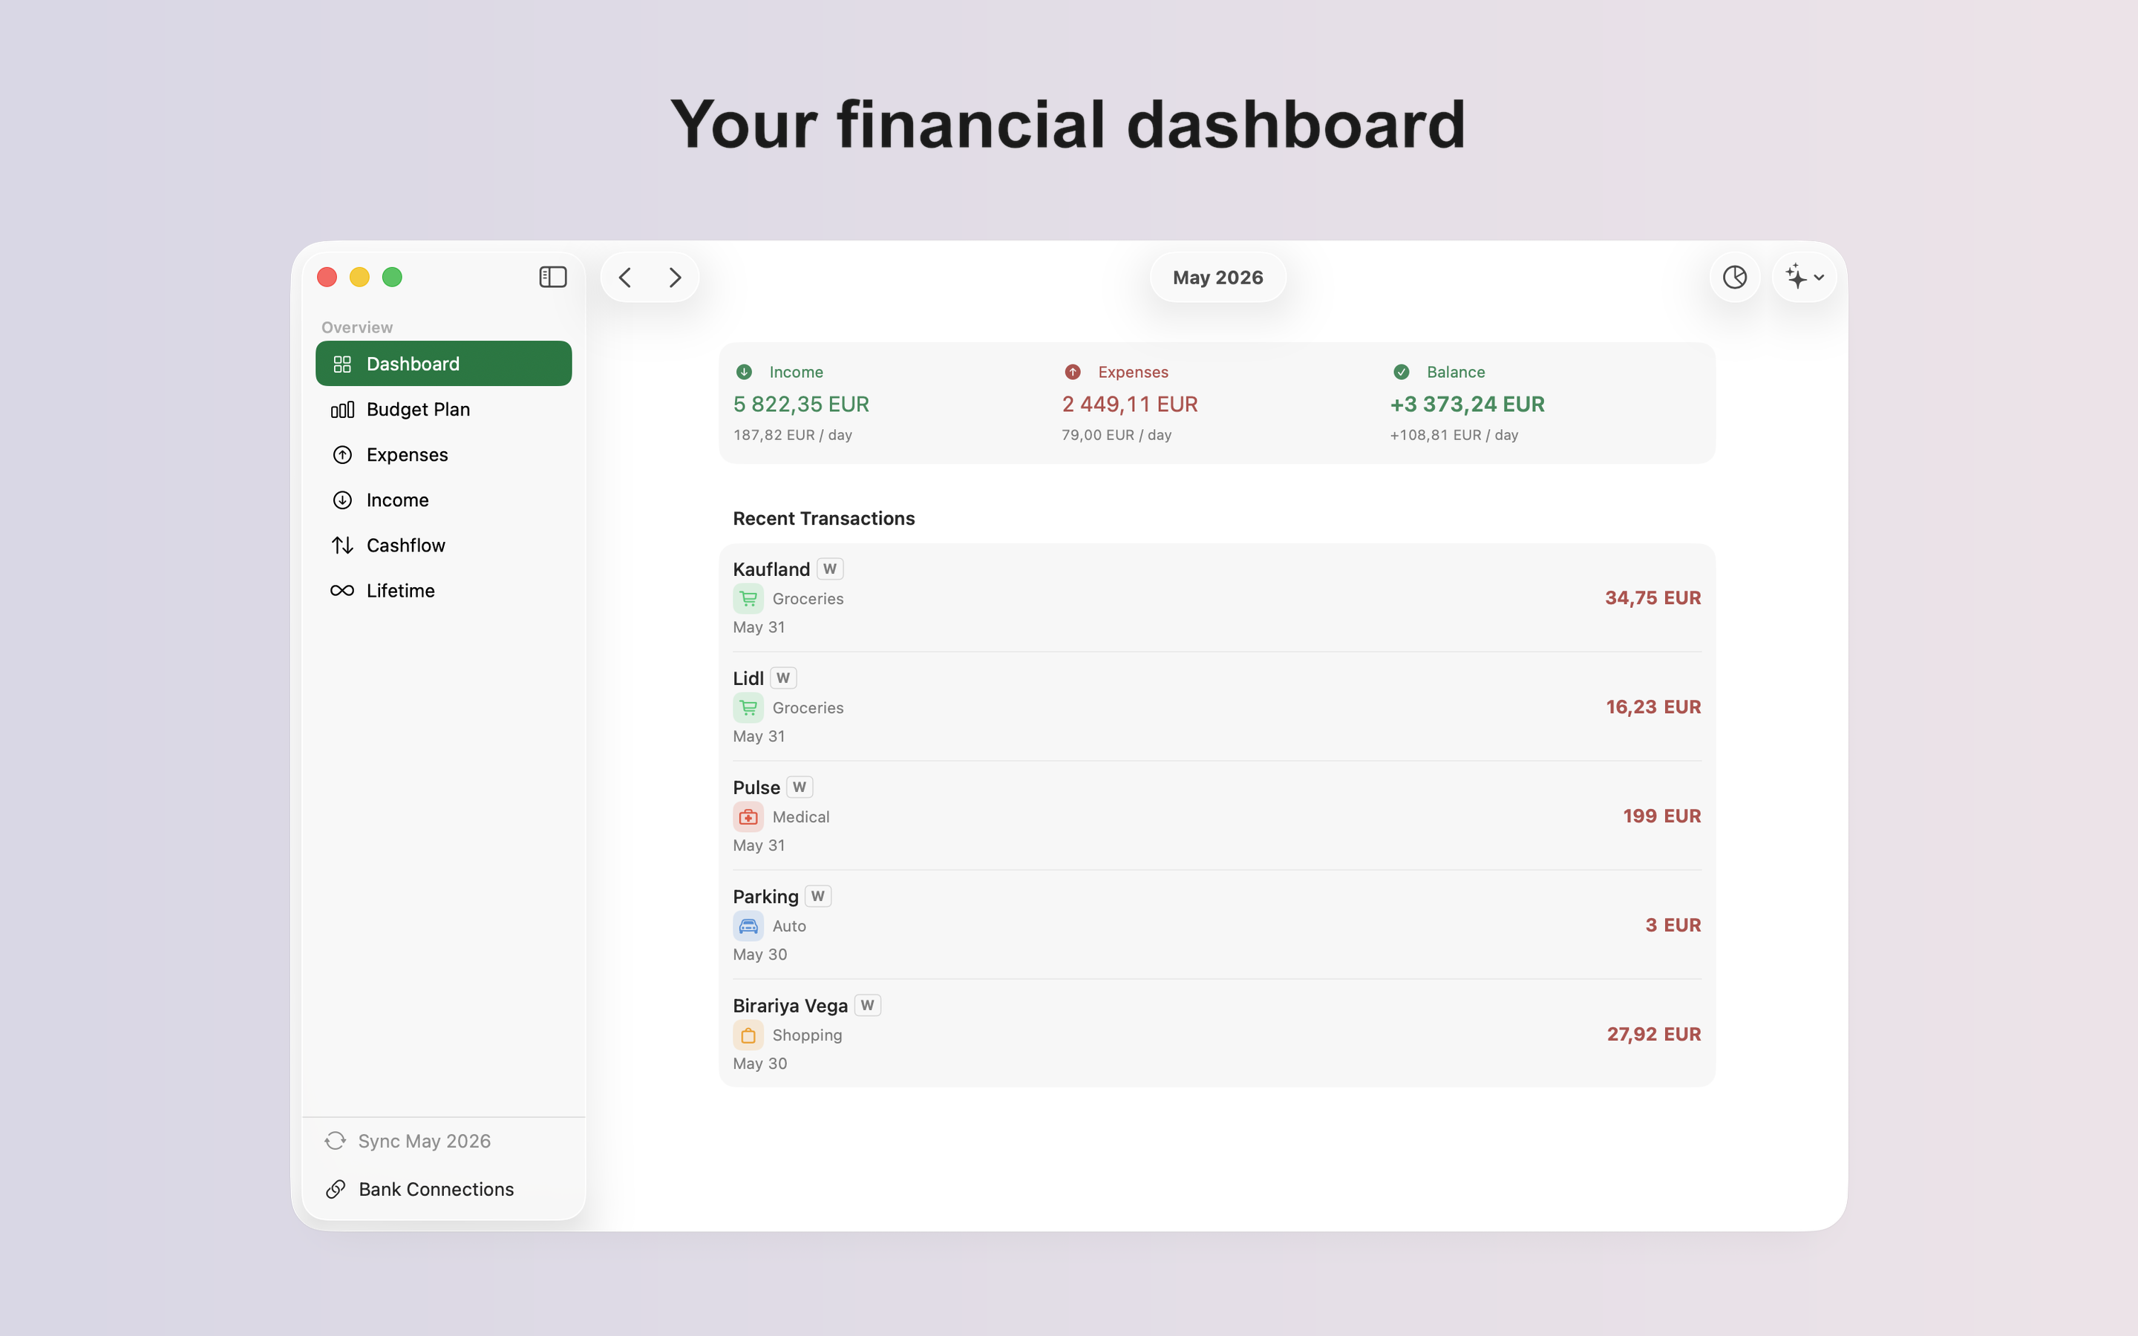Click the Auto car category icon

click(748, 926)
